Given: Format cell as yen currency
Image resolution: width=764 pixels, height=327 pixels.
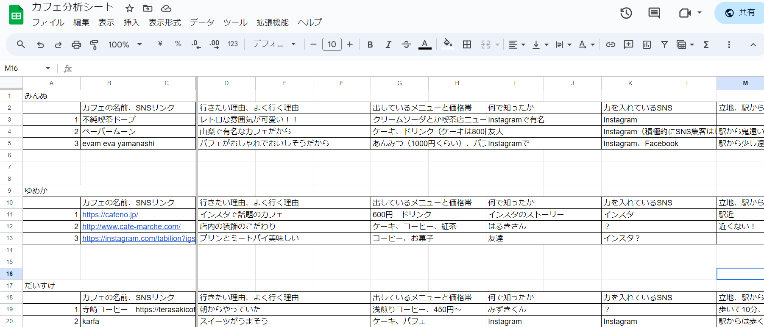Looking at the screenshot, I should point(160,44).
